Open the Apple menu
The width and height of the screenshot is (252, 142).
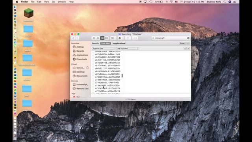(17, 2)
